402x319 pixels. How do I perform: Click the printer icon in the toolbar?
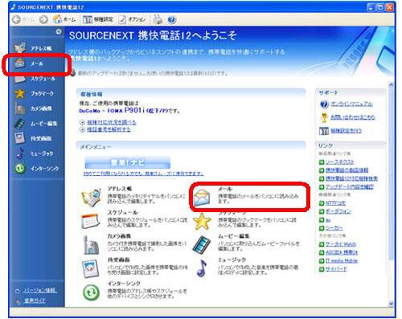tap(158, 19)
